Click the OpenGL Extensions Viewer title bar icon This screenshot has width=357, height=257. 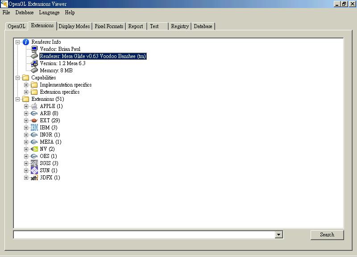(4, 4)
